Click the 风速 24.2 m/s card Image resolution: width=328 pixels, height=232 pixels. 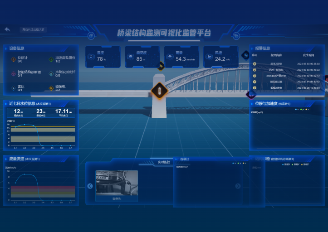[x=221, y=57]
